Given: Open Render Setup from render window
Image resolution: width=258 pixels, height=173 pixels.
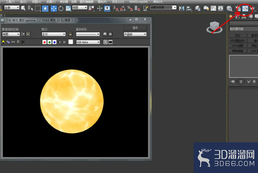Looking at the screenshot, I should click(105, 34).
